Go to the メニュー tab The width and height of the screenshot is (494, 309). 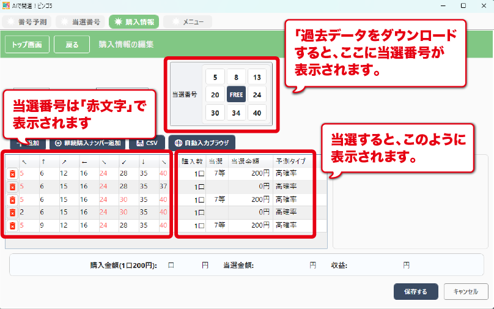tap(188, 22)
